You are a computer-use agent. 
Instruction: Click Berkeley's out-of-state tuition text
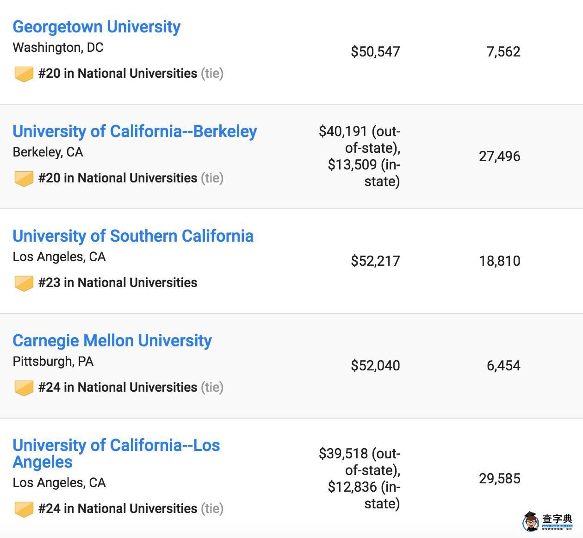(x=360, y=139)
